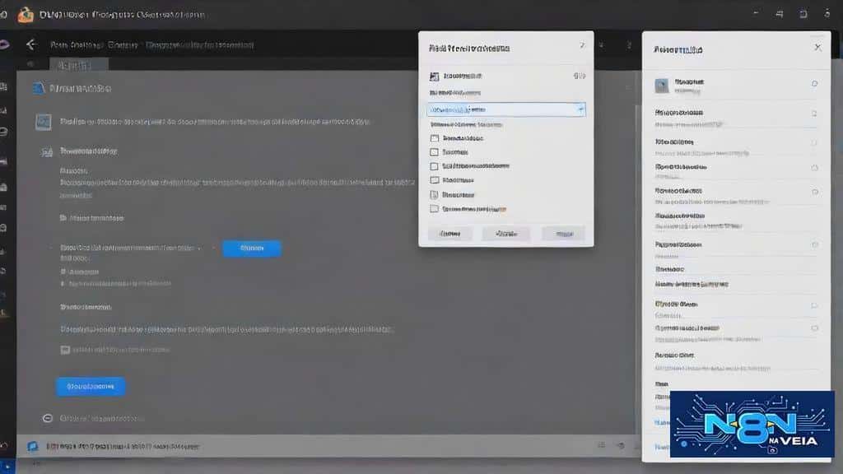
Task: Click the thumbnail icon at the top of the right panel
Action: tap(661, 83)
